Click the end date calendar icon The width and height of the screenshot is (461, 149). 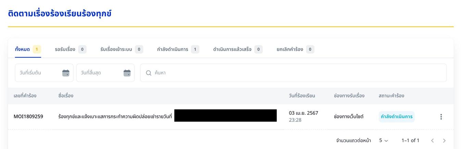point(127,73)
